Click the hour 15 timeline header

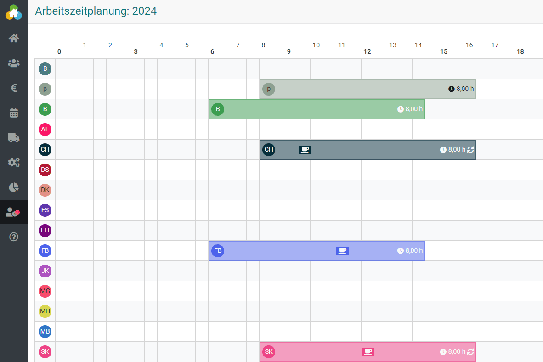(x=444, y=51)
